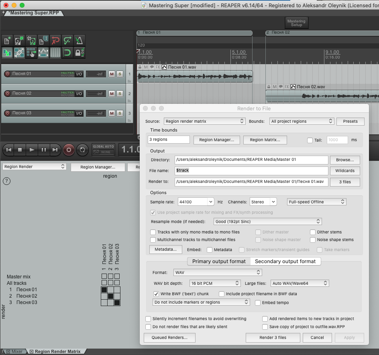Click Wildcards button

345,171
